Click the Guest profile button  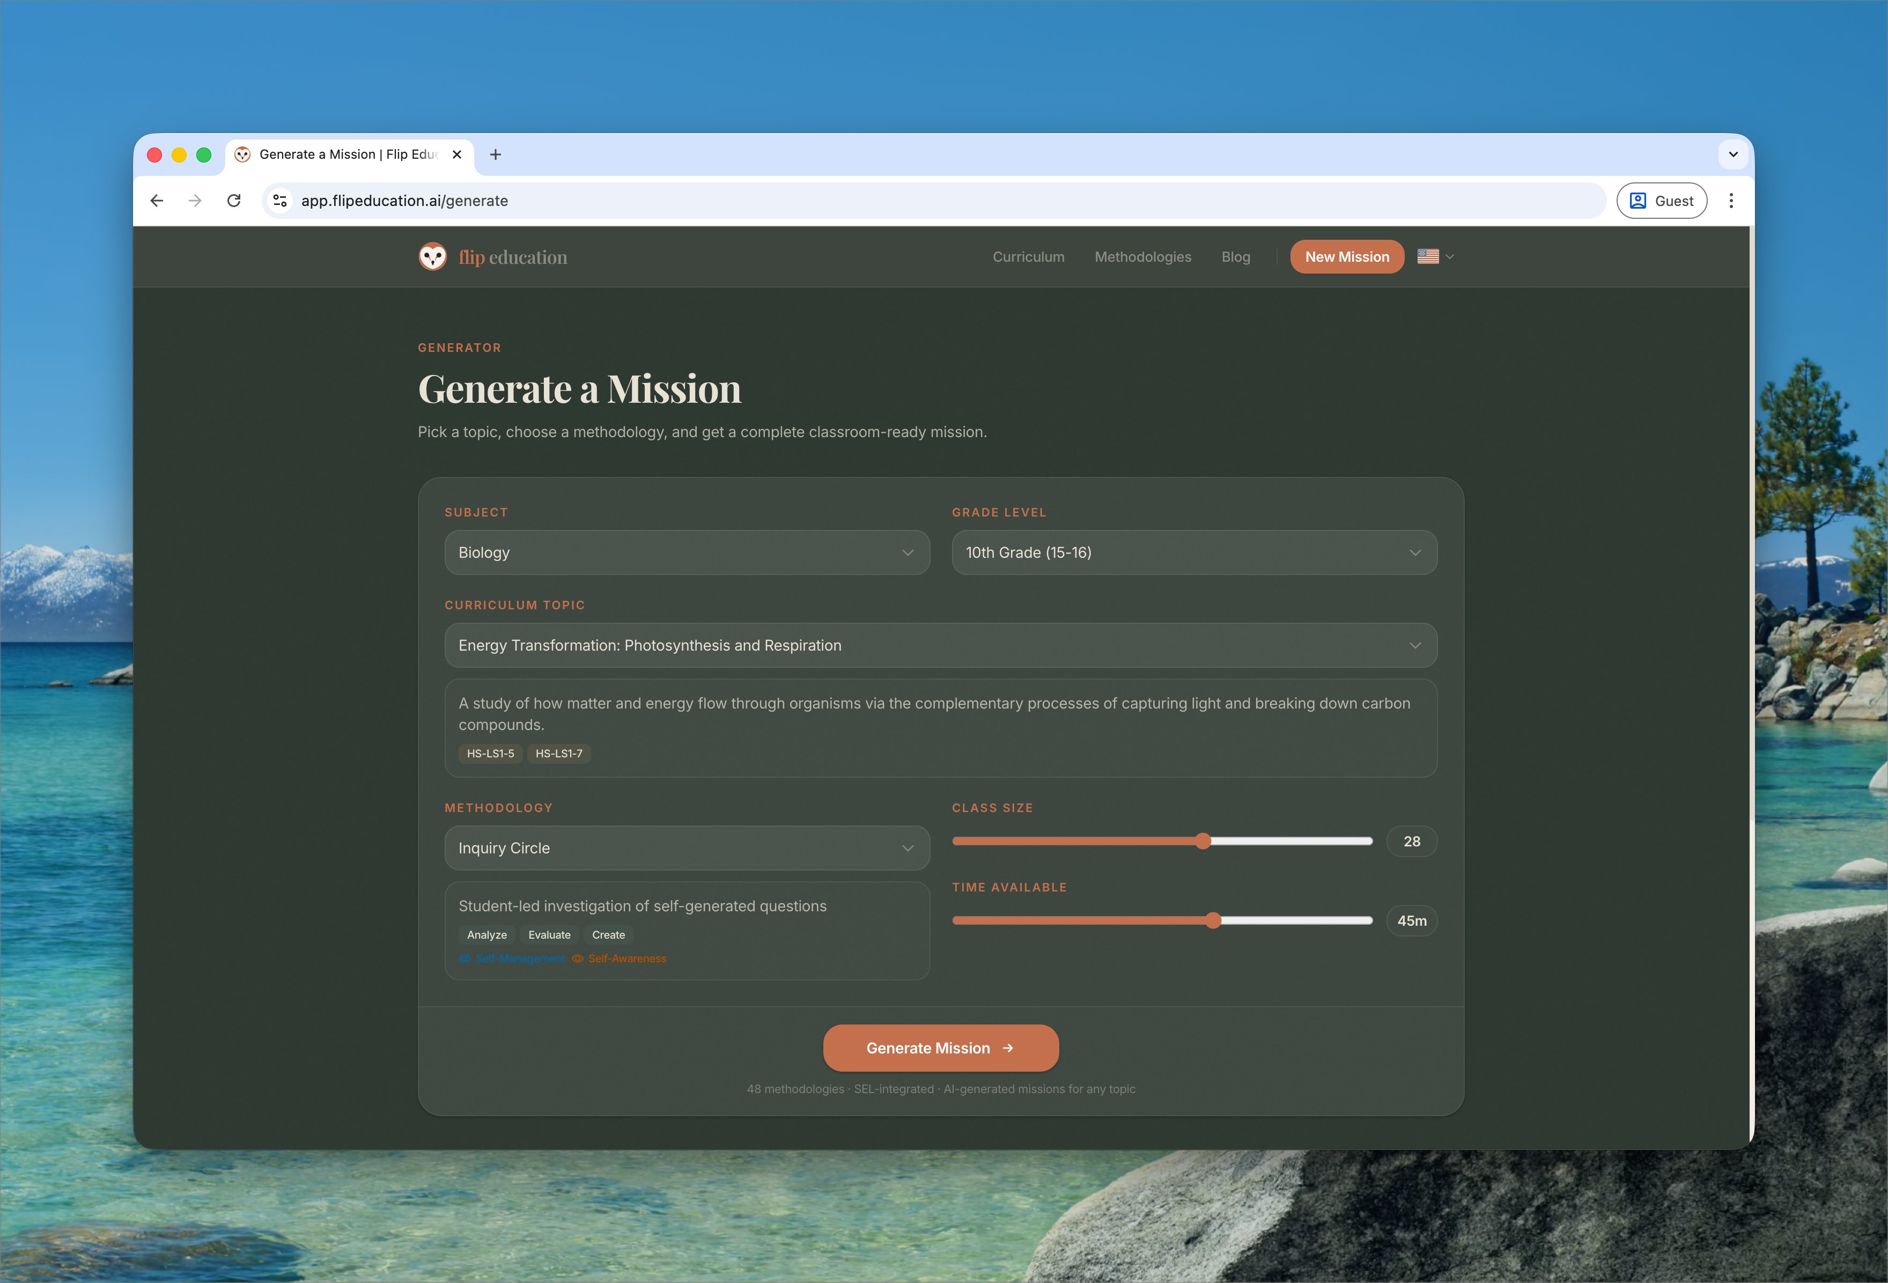(1661, 201)
